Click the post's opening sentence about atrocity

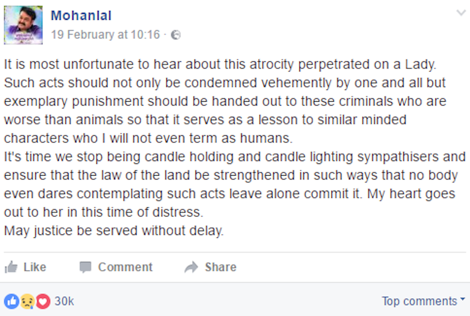pyautogui.click(x=220, y=65)
